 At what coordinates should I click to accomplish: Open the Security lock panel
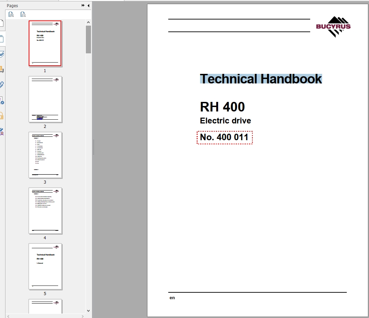[x=2, y=116]
